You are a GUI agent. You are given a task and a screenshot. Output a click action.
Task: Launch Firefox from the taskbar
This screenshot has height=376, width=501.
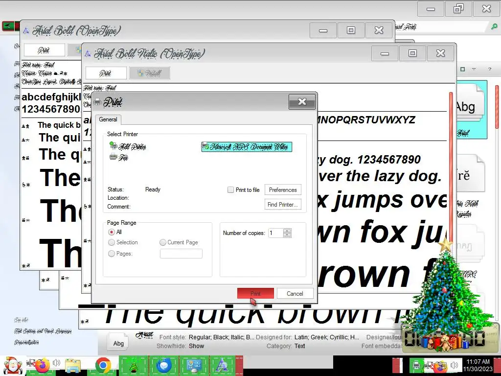click(x=42, y=365)
